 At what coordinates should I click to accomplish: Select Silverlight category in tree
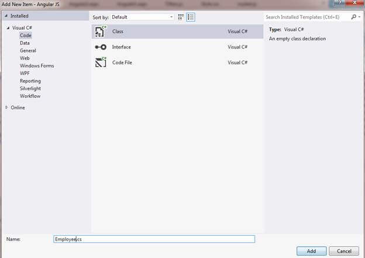30,89
